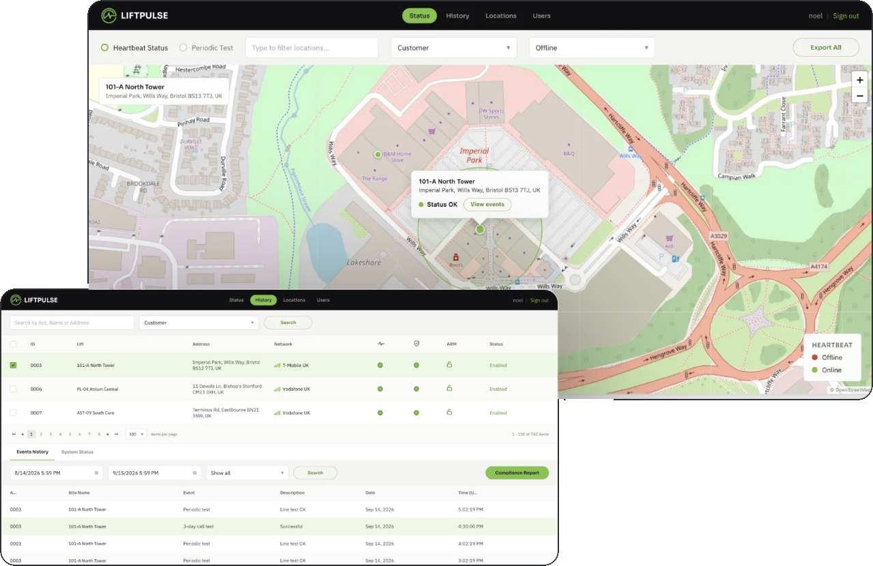Click the LiftPulse logo in the map window
Viewport: 873px width, 566px height.
[x=134, y=16]
